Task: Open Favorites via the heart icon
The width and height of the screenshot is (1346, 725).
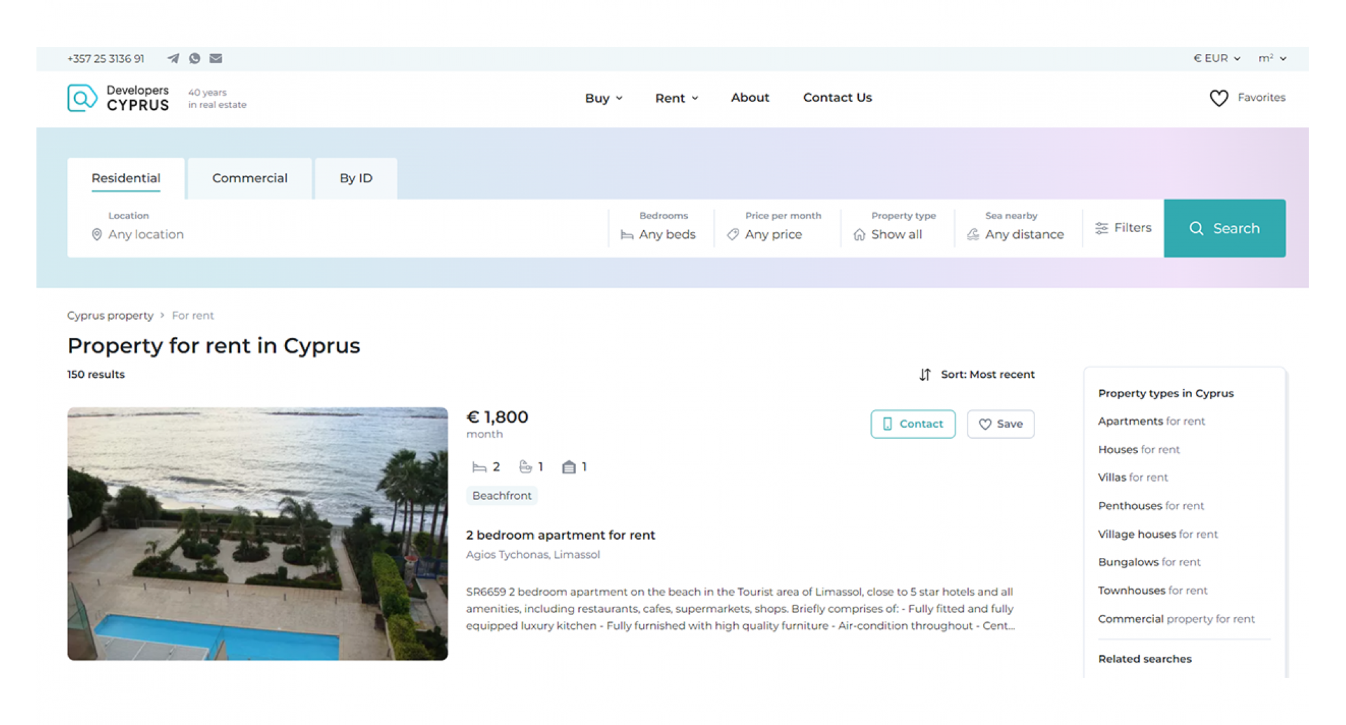Action: pyautogui.click(x=1219, y=98)
